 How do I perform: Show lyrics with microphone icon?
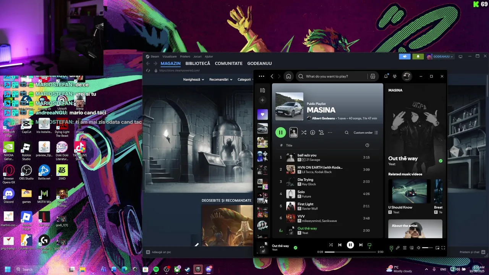[398, 248]
